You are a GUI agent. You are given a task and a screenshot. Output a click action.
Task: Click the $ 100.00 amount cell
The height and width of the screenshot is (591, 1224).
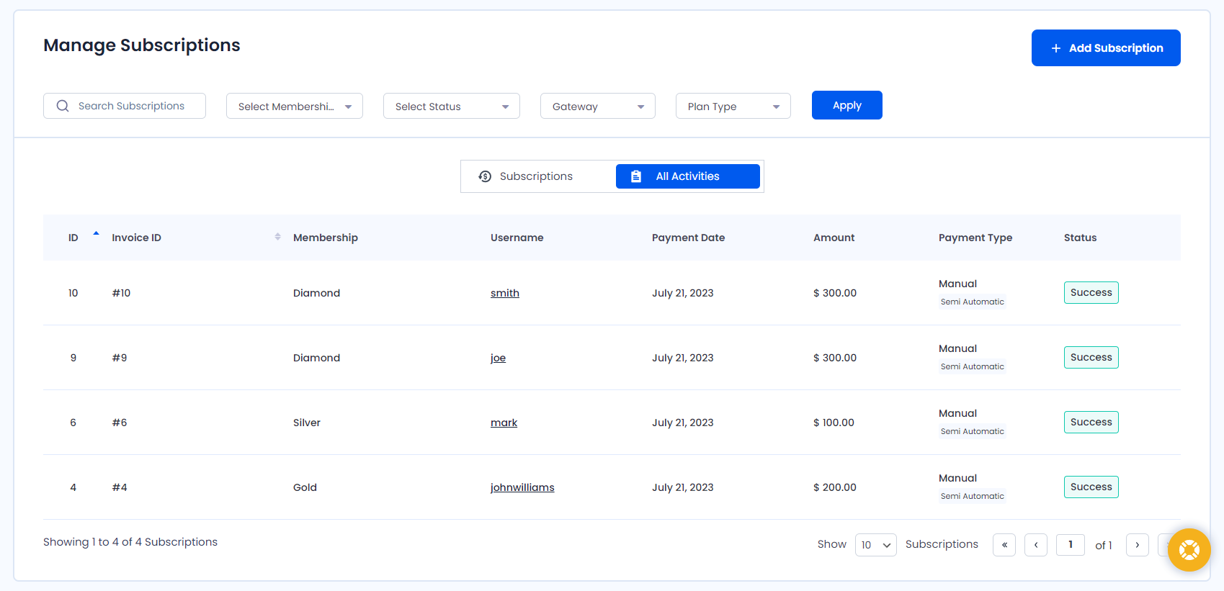[x=834, y=423]
